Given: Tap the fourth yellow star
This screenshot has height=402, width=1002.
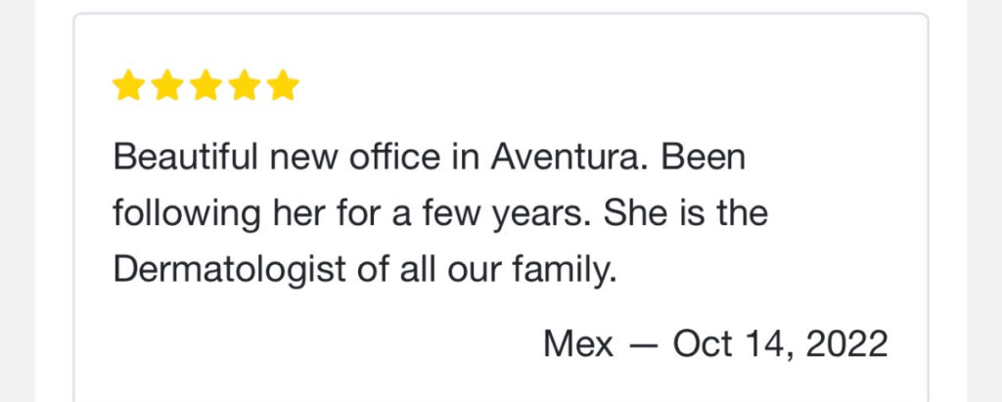Looking at the screenshot, I should (244, 86).
